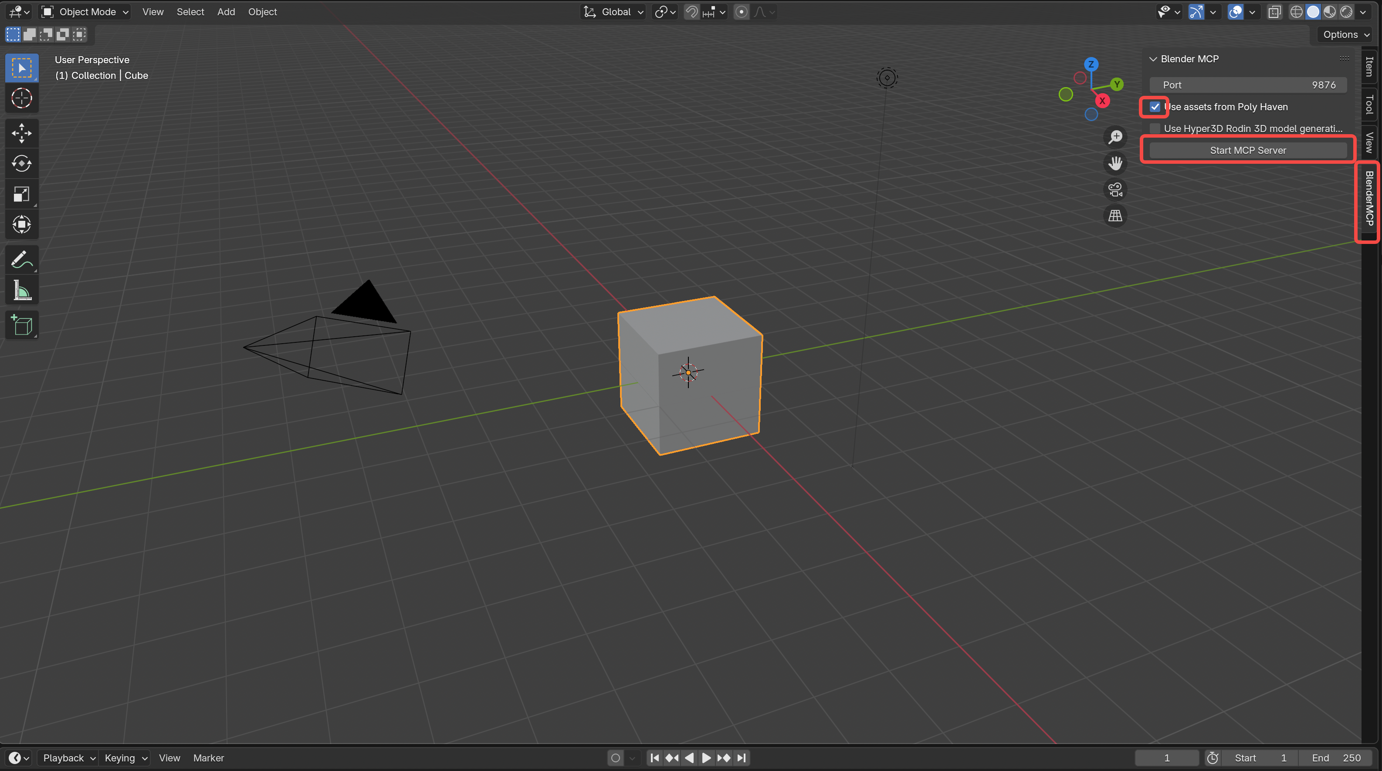Select the Measure tool

(x=21, y=291)
